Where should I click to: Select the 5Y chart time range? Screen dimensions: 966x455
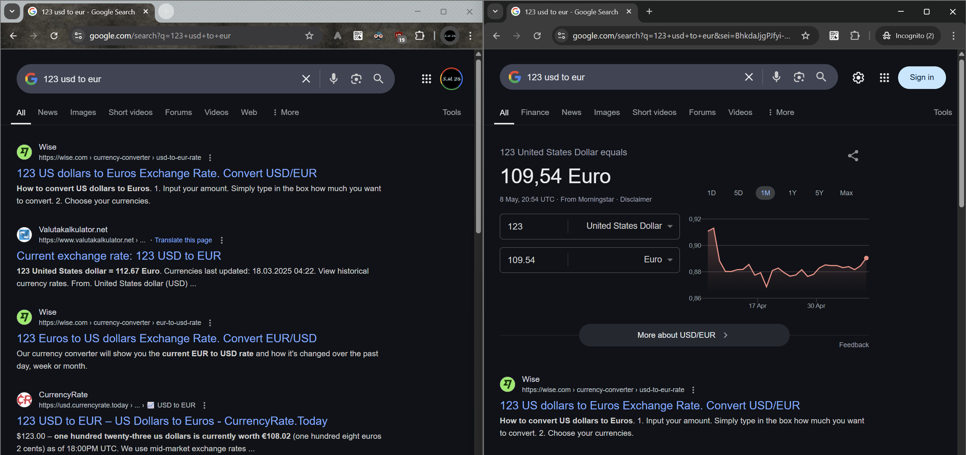(819, 193)
